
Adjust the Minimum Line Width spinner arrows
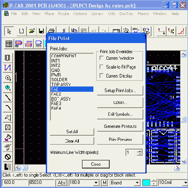point(139,153)
